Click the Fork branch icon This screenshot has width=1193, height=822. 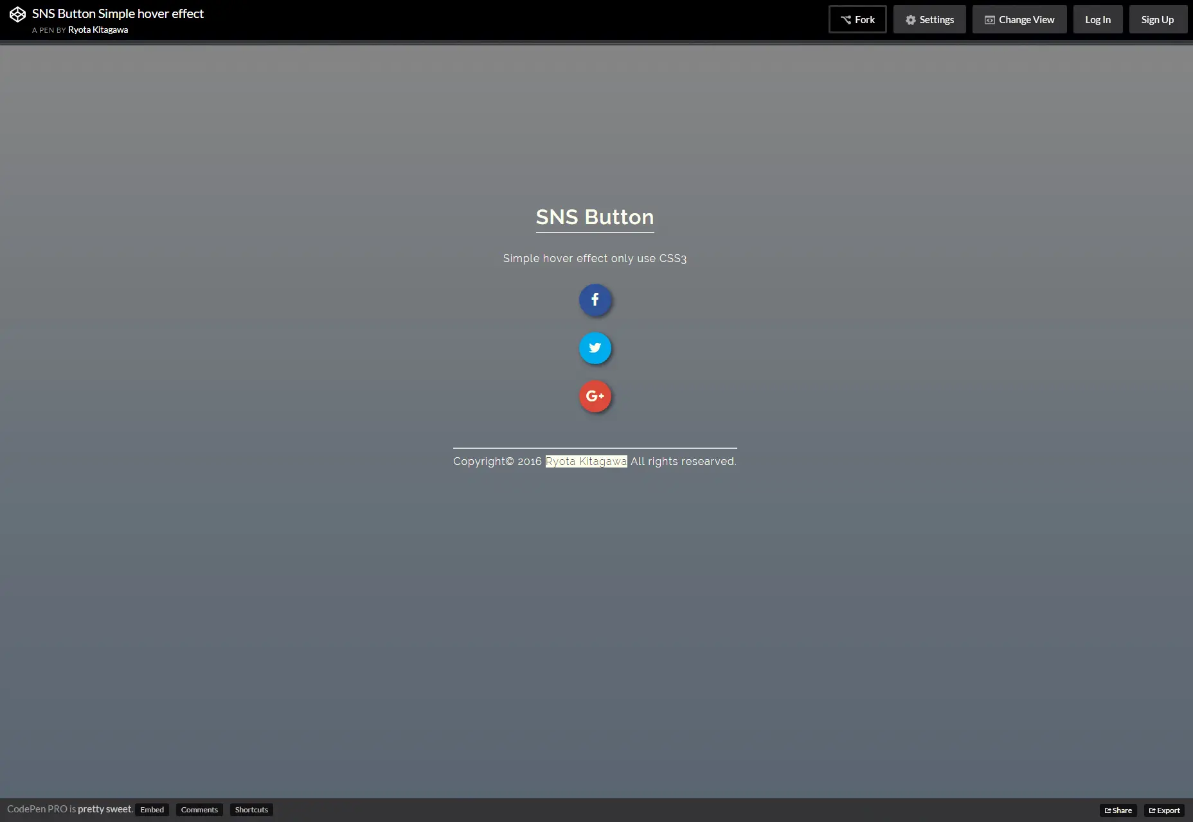[846, 19]
